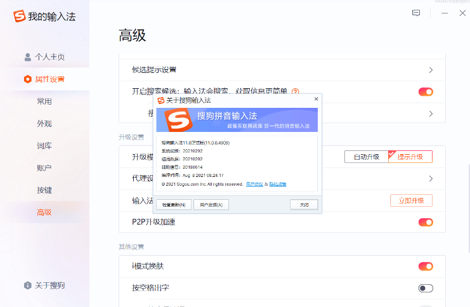
Task: Switch to the 词库 settings section
Action: [44, 146]
